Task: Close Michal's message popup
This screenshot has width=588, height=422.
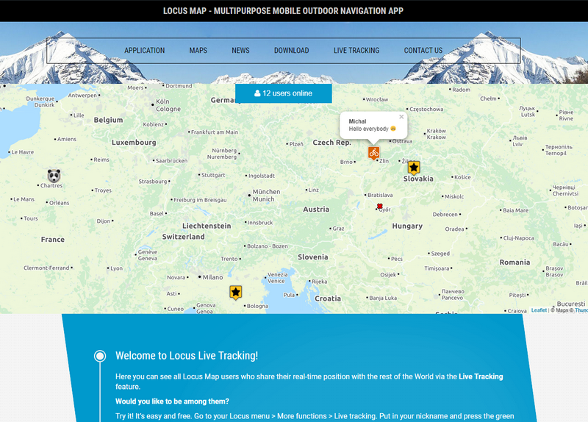Action: [x=401, y=117]
